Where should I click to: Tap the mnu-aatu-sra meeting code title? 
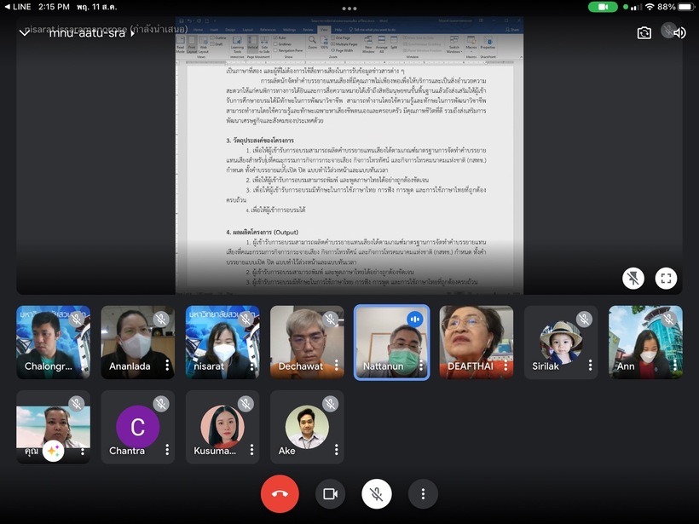pyautogui.click(x=85, y=32)
